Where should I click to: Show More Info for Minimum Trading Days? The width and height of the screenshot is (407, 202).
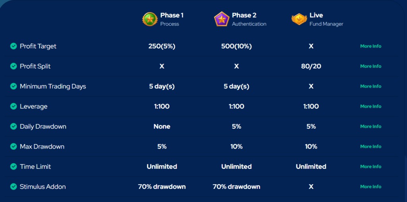coord(370,86)
